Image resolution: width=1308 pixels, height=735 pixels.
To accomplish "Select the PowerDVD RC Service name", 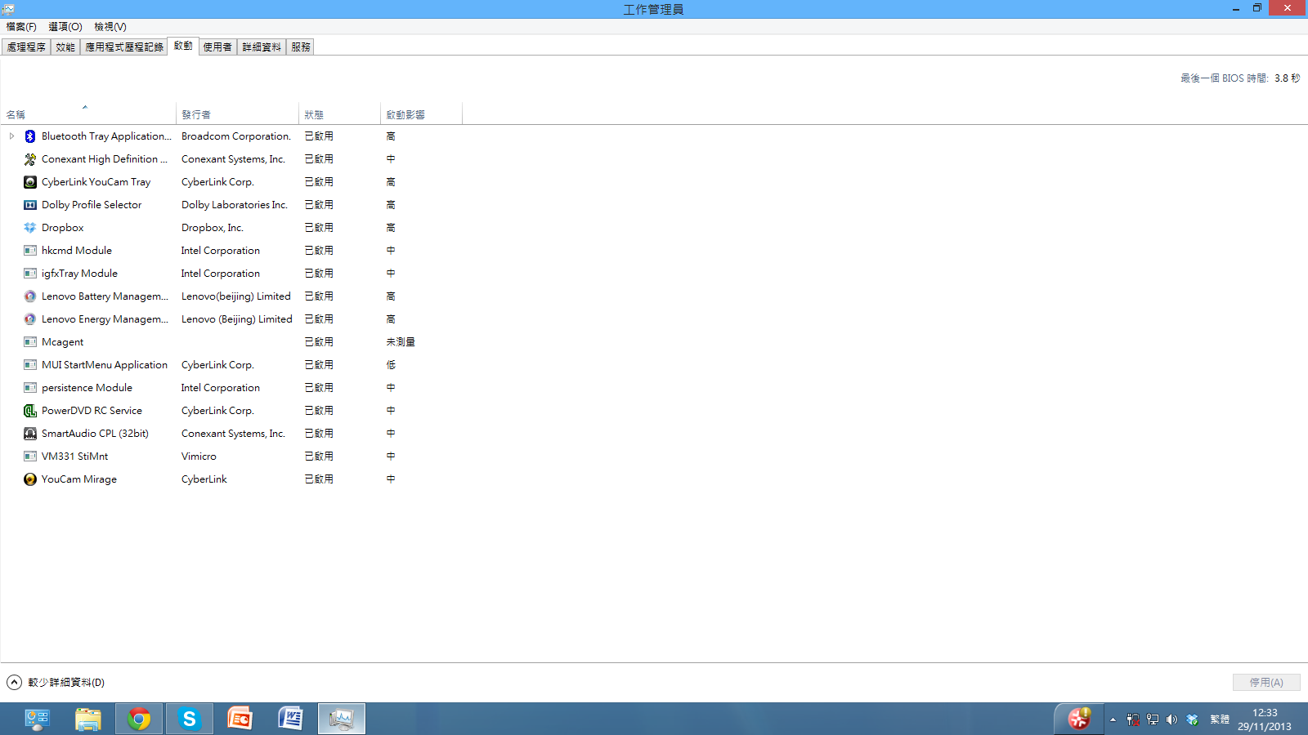I will 92,411.
